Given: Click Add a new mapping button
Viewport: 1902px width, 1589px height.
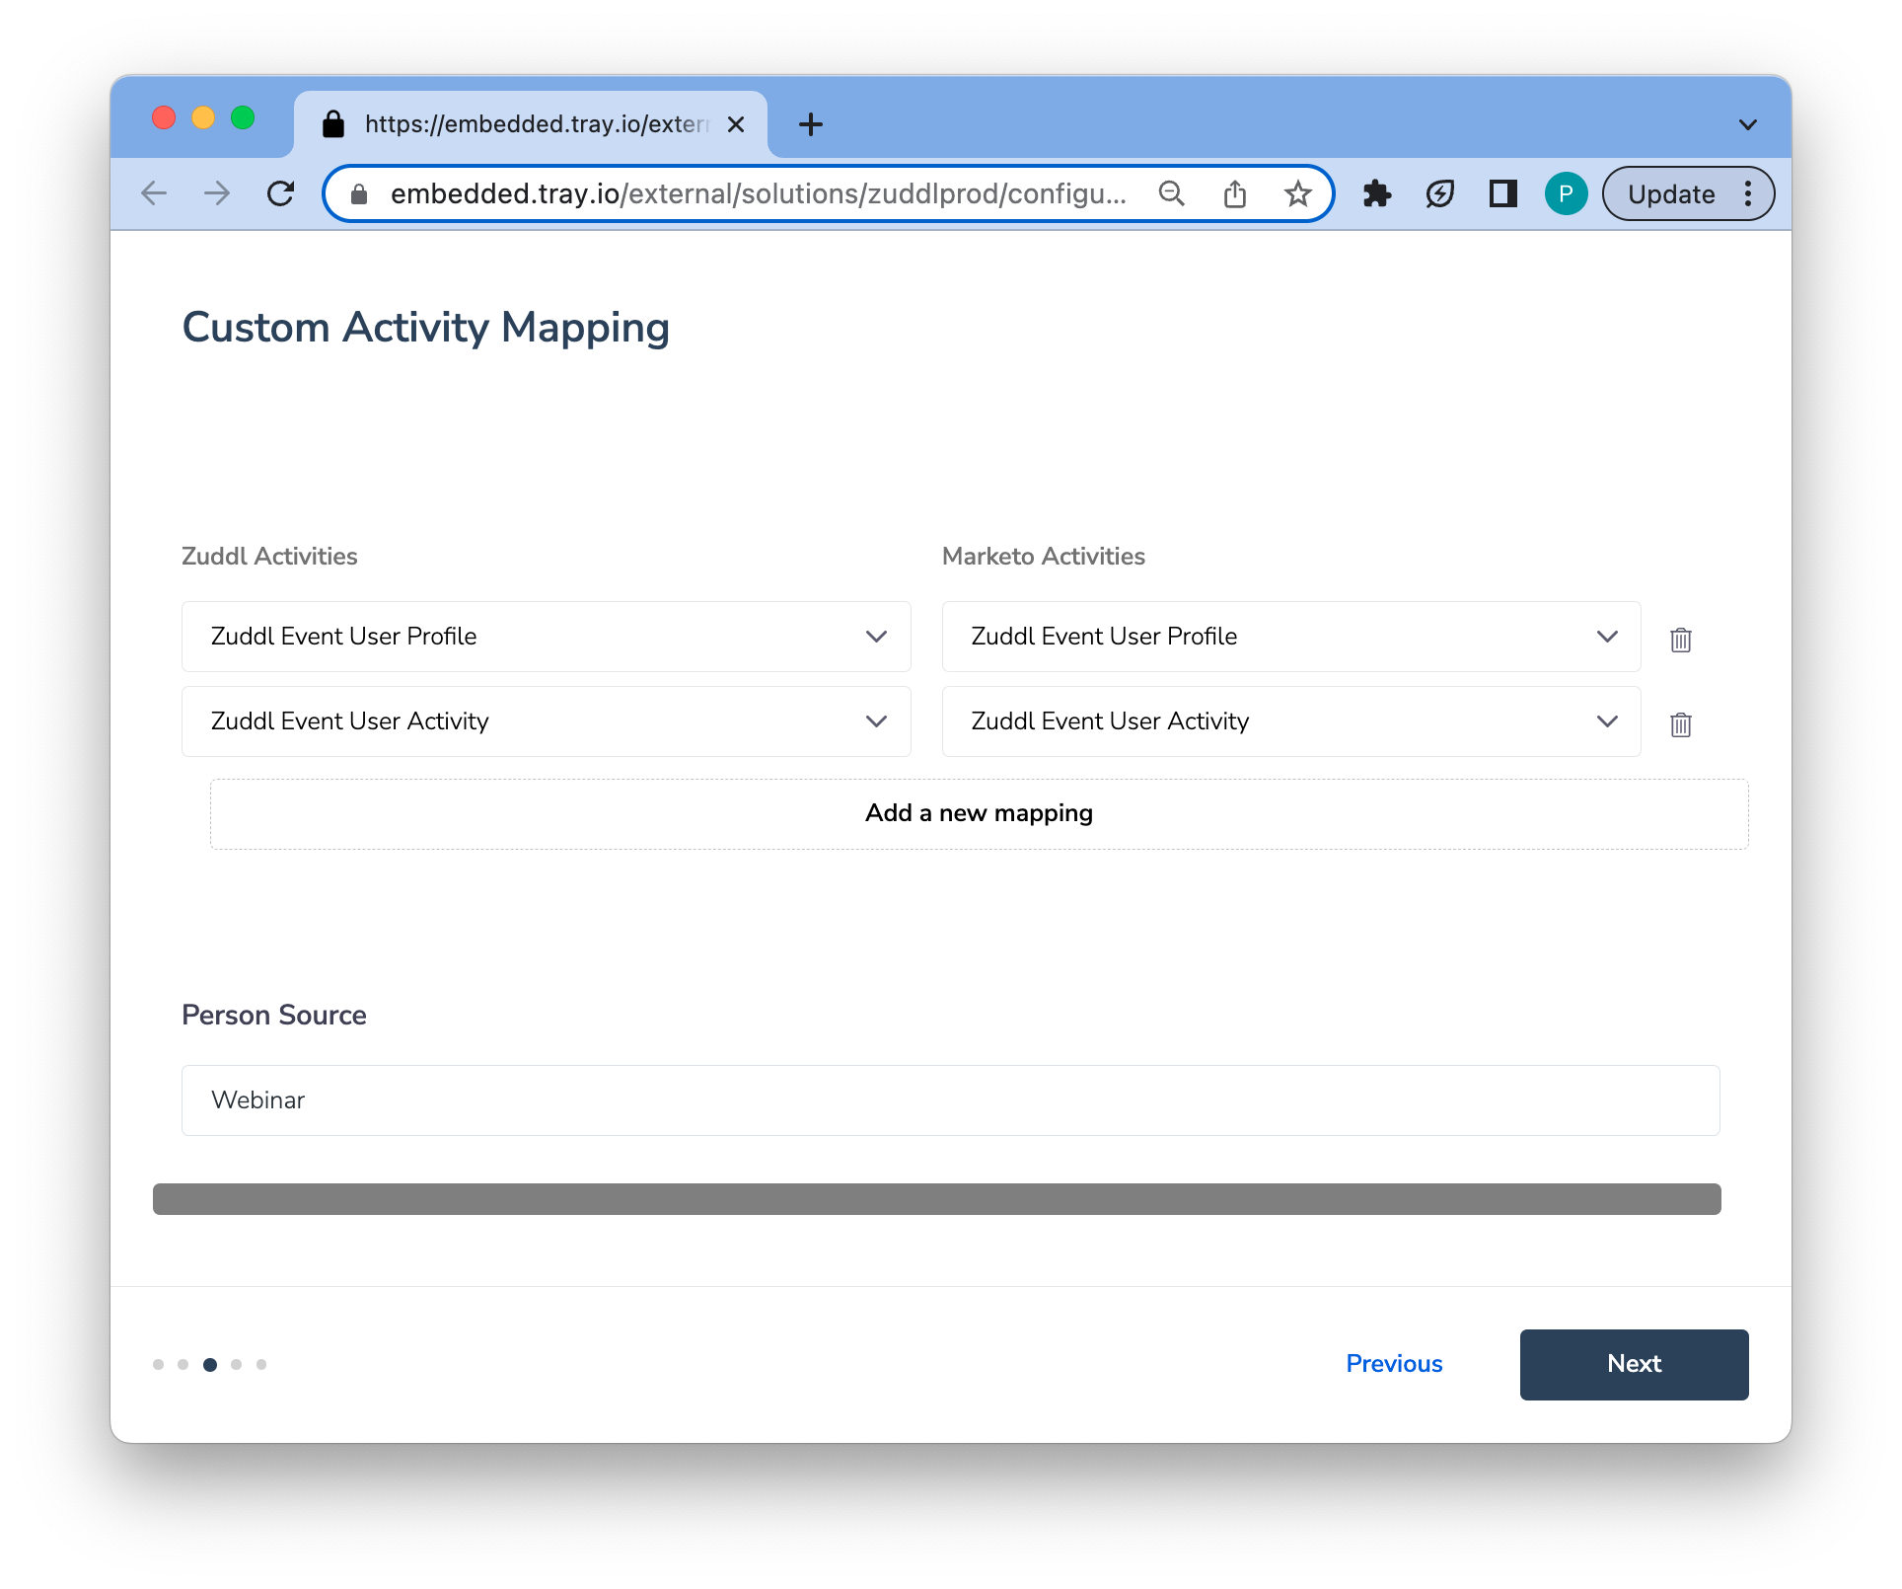Looking at the screenshot, I should pos(979,813).
